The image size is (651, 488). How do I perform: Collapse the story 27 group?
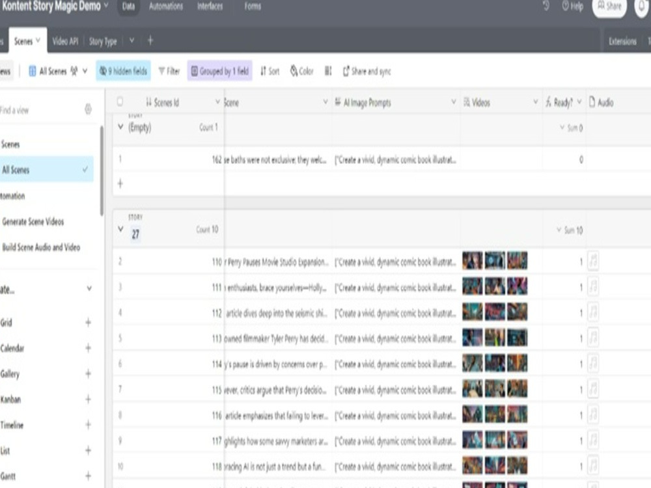click(120, 229)
